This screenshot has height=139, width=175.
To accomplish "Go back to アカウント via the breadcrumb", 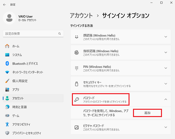I will click(81, 16).
